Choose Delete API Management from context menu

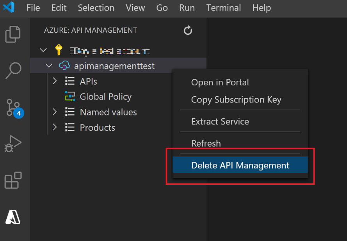pyautogui.click(x=240, y=165)
